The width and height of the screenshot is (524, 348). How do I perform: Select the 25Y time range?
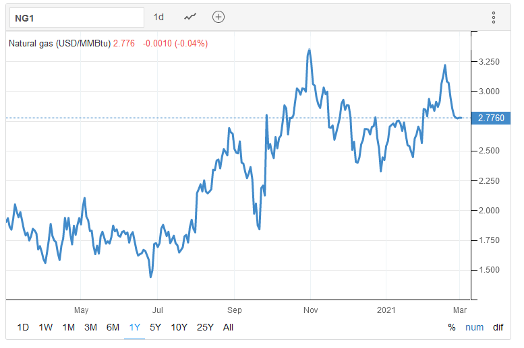click(x=205, y=327)
